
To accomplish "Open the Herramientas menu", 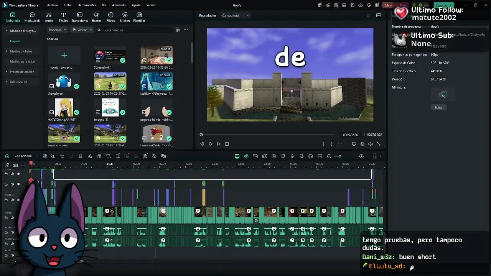I will click(87, 5).
